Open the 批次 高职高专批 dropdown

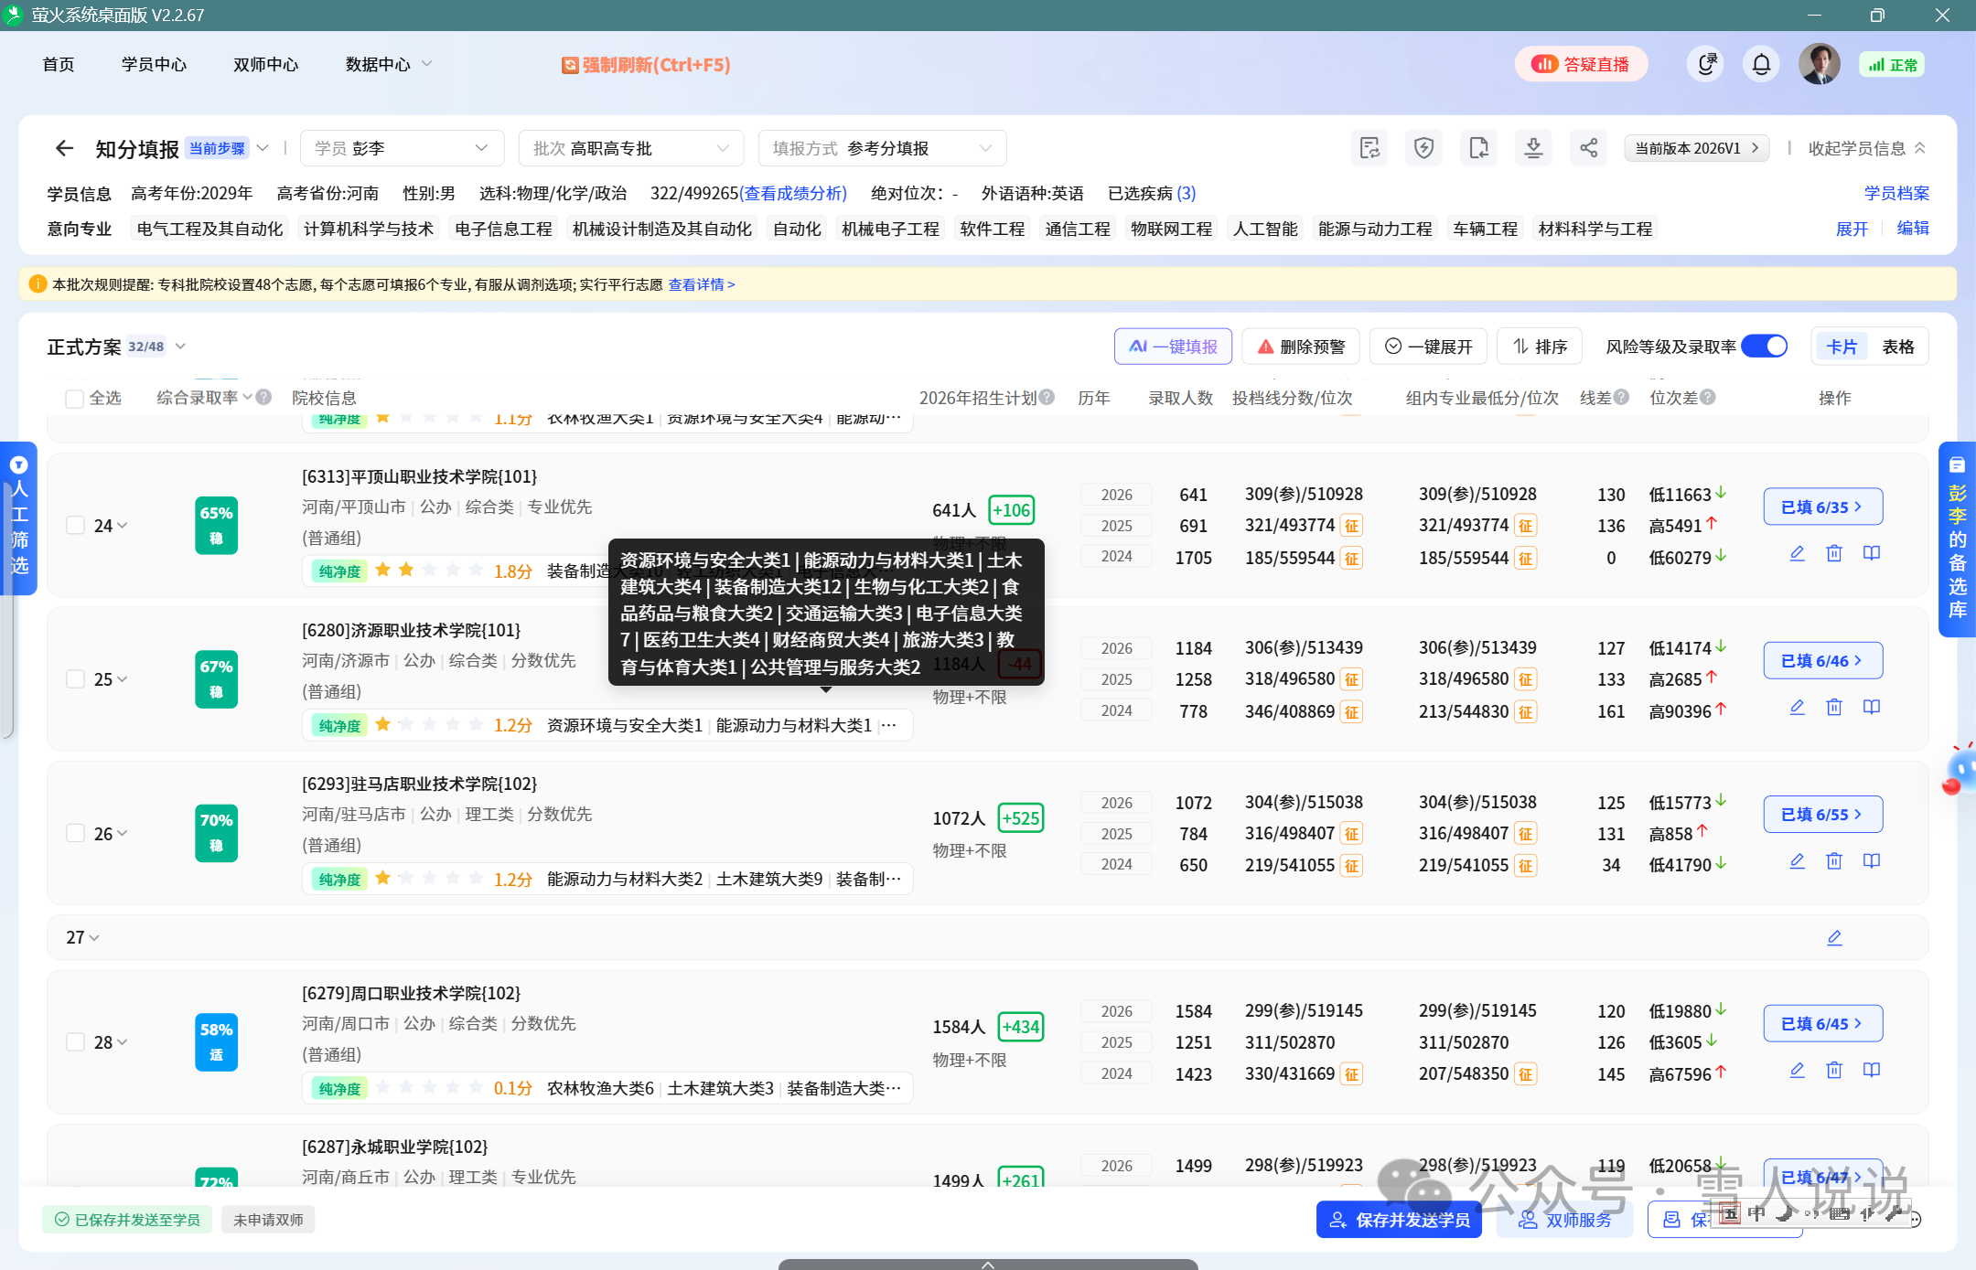point(631,148)
